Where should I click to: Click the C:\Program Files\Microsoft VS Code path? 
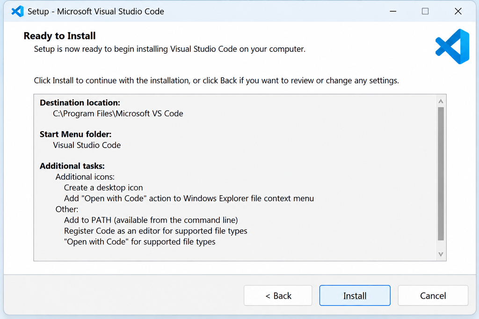(x=118, y=113)
